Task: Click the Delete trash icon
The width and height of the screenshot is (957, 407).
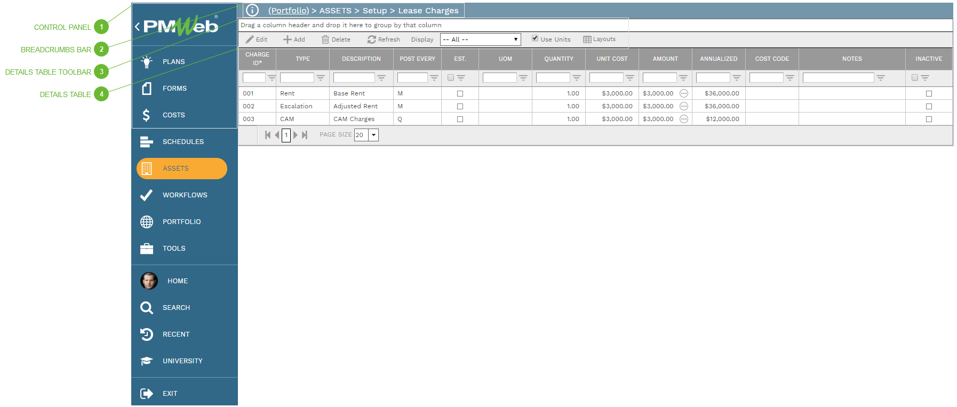Action: pyautogui.click(x=325, y=39)
